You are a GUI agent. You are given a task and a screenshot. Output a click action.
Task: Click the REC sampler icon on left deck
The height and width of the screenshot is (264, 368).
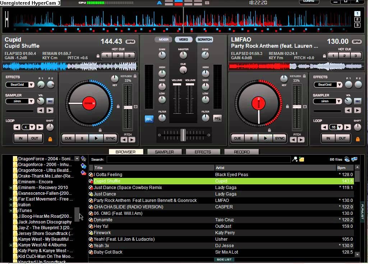pos(50,102)
